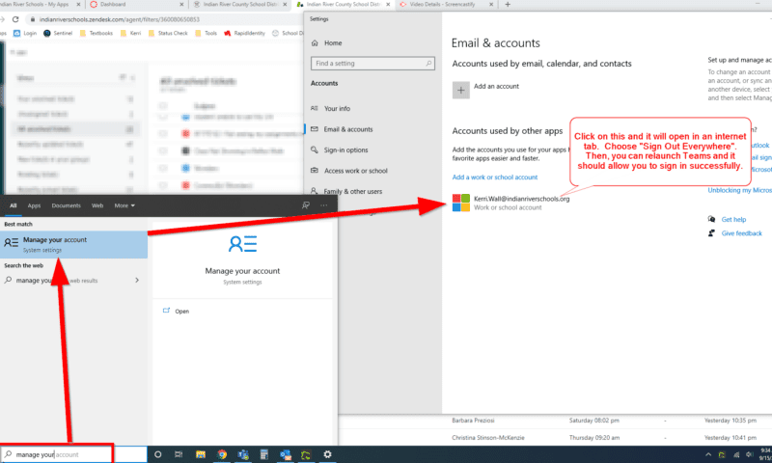Reload the Chrome page
This screenshot has height=463, width=772.
15,19
